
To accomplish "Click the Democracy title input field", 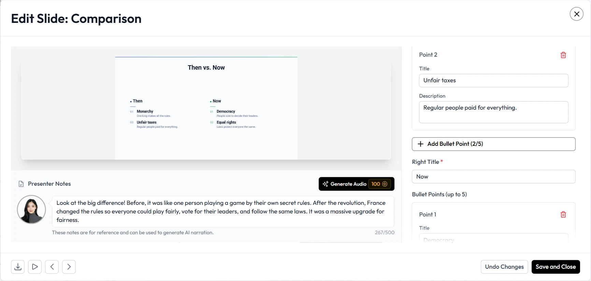I will [x=494, y=238].
